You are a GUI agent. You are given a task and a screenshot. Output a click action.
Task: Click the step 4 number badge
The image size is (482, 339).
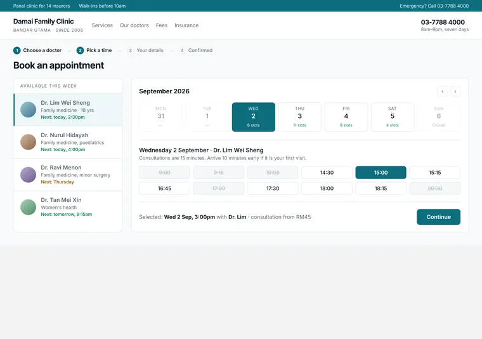coord(182,50)
